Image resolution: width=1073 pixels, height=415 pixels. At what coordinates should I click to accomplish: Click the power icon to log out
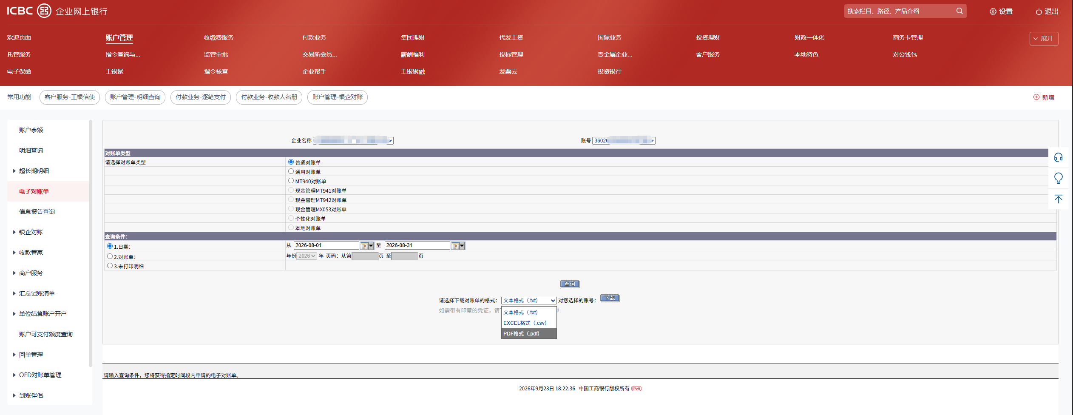click(x=1039, y=11)
